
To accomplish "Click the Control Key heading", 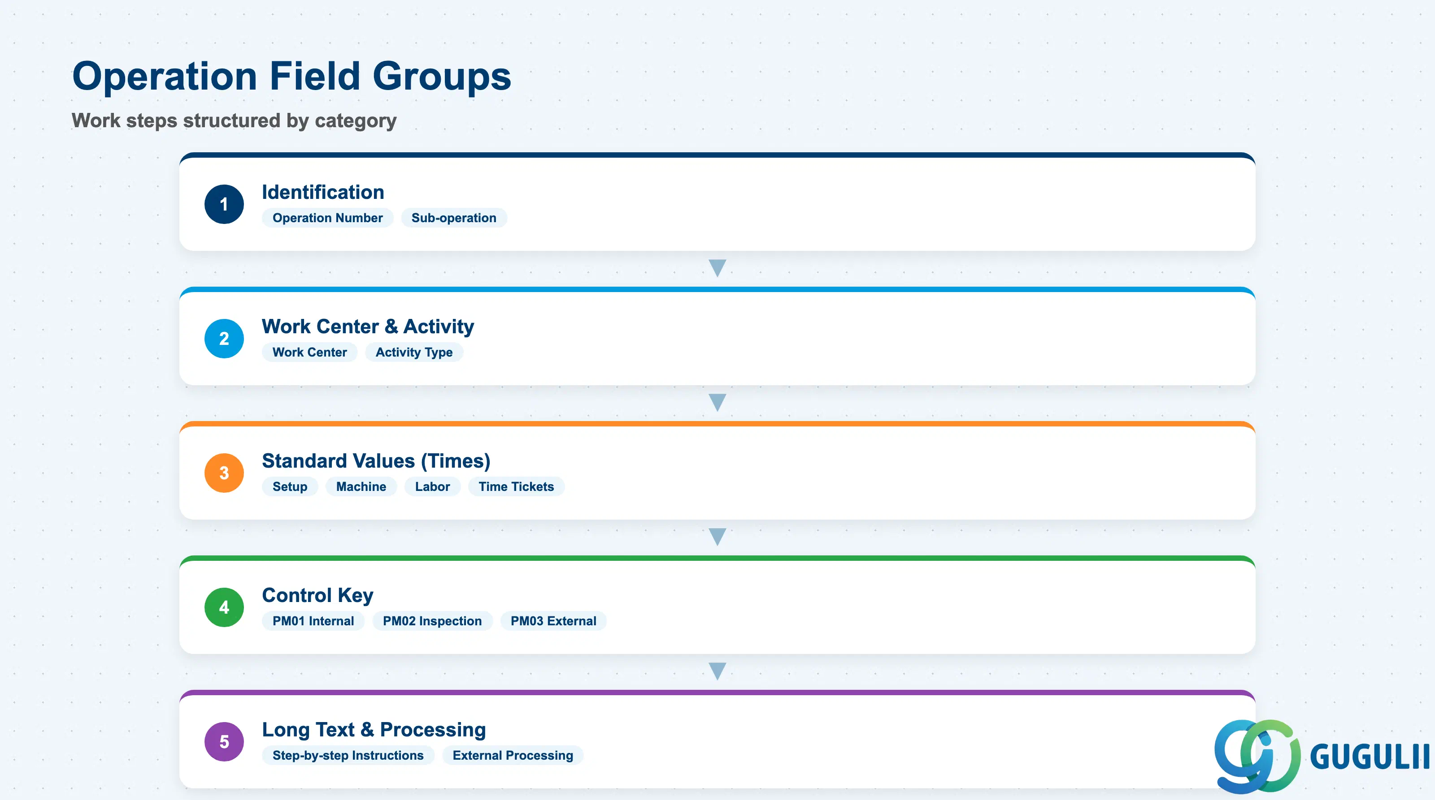I will coord(317,595).
